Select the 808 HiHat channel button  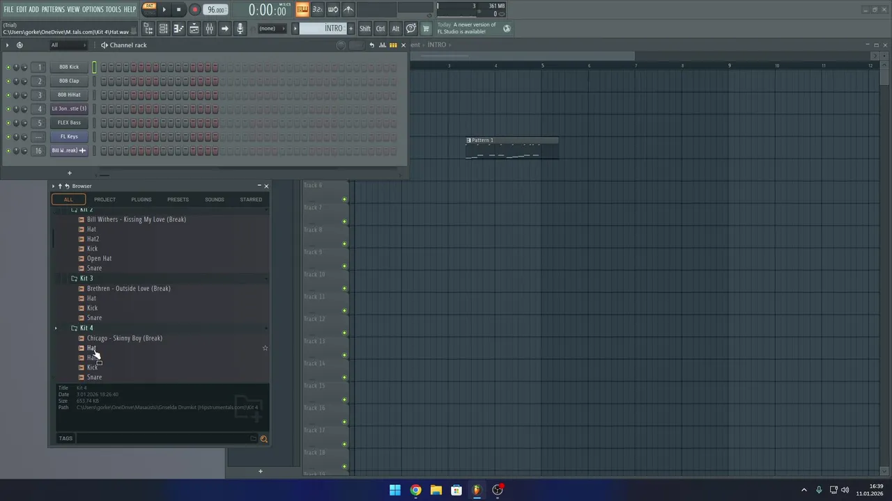69,95
